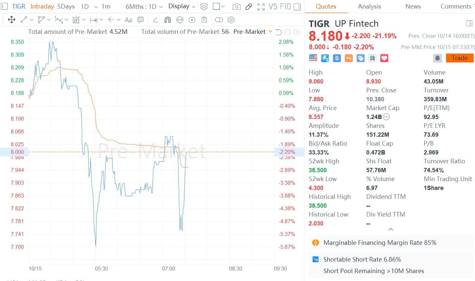The width and height of the screenshot is (475, 281).
Task: Open financials via the dollar sign icon
Action: [x=336, y=58]
